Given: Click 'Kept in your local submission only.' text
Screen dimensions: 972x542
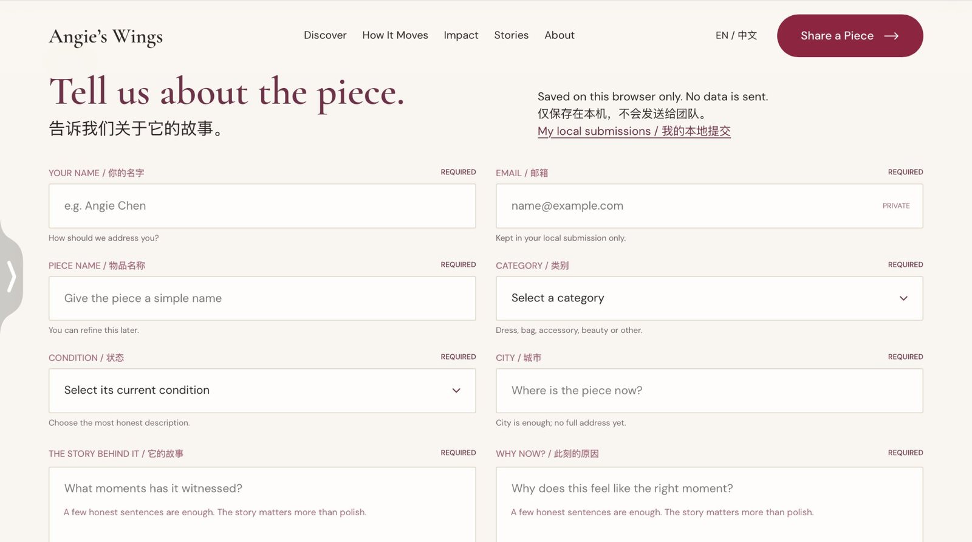Looking at the screenshot, I should pyautogui.click(x=561, y=238).
